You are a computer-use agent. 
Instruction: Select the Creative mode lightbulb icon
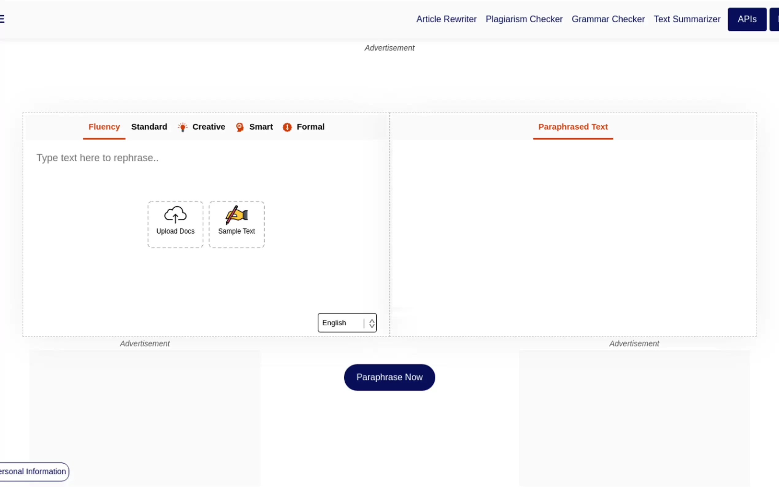point(182,127)
